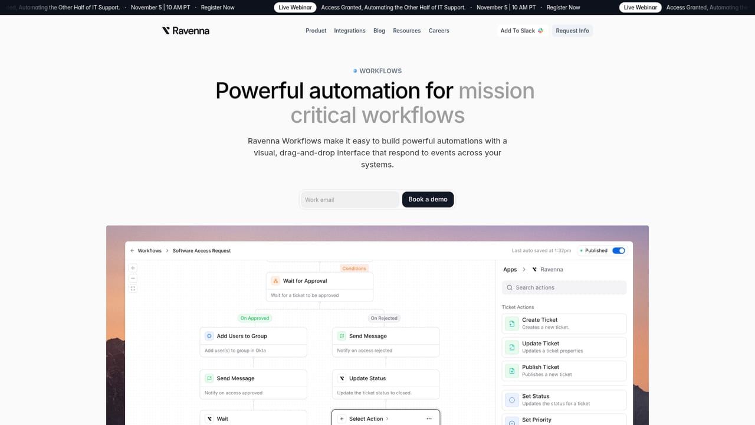This screenshot has width=755, height=425.
Task: Click the back arrow next to Workflows breadcrumb
Action: click(x=132, y=251)
